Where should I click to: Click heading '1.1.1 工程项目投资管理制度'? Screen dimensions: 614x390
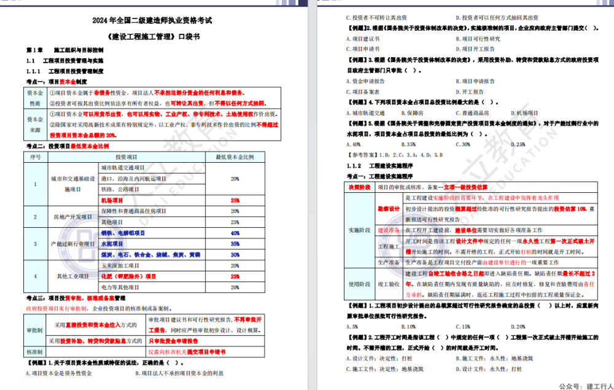65,71
